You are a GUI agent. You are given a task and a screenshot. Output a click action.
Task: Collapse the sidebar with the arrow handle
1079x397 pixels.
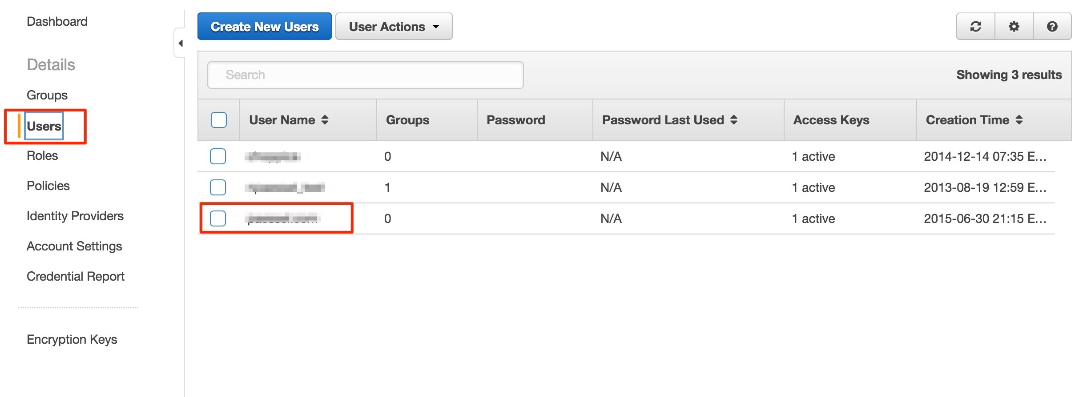tap(180, 43)
